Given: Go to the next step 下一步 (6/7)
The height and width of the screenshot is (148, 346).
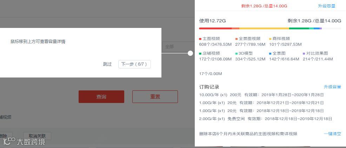Looking at the screenshot, I should point(135,64).
